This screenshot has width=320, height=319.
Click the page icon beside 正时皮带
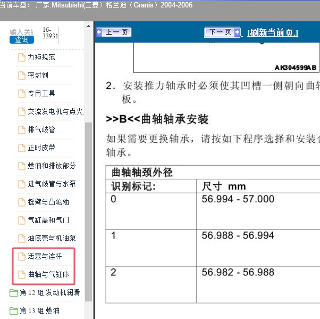(22, 148)
